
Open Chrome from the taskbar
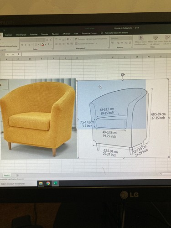tap(48, 183)
